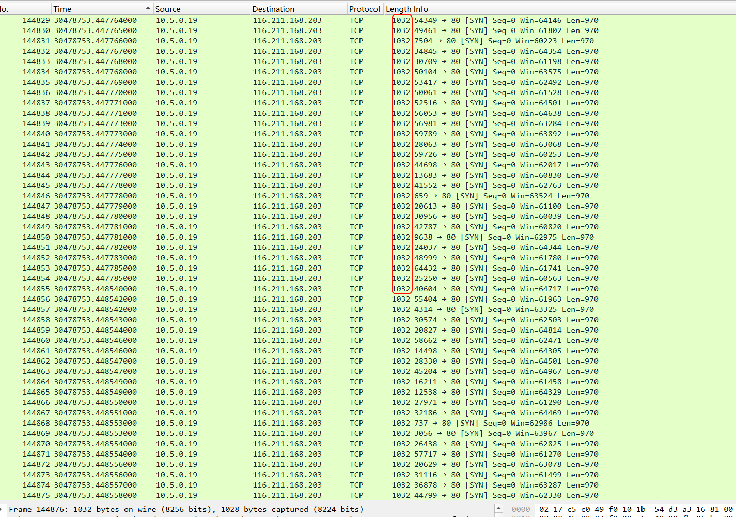This screenshot has height=517, width=736.
Task: Click the Source column header
Action: [201, 9]
